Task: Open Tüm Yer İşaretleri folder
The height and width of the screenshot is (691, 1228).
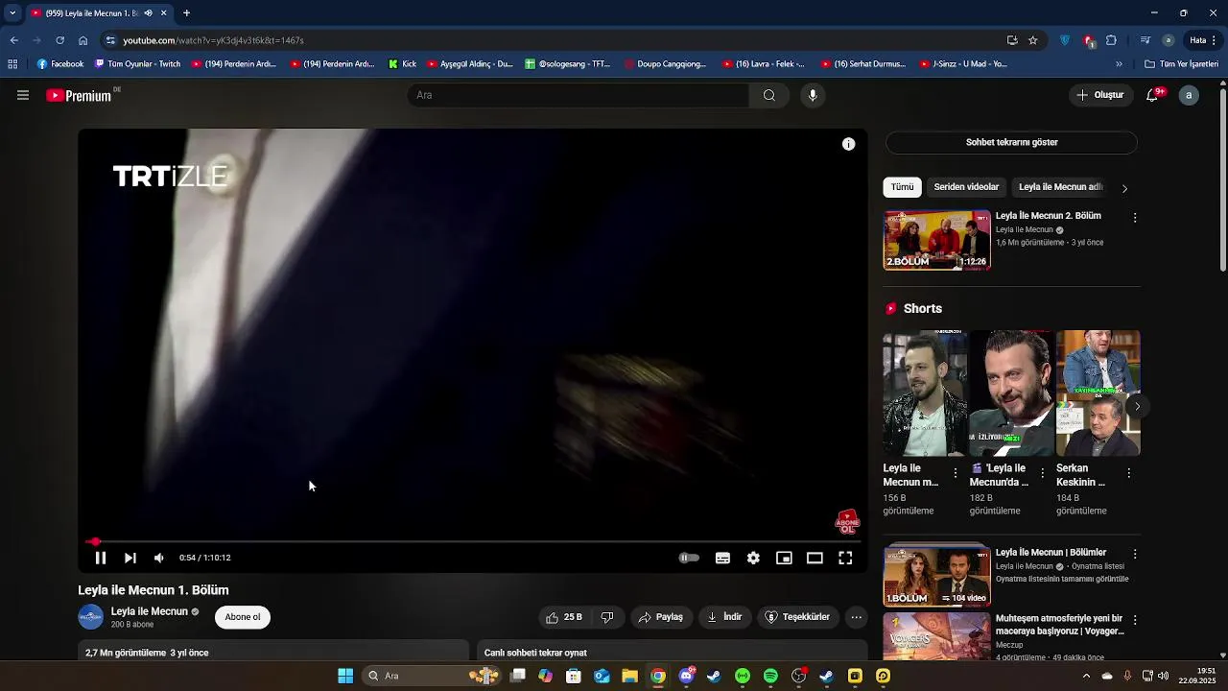Action: (x=1181, y=64)
